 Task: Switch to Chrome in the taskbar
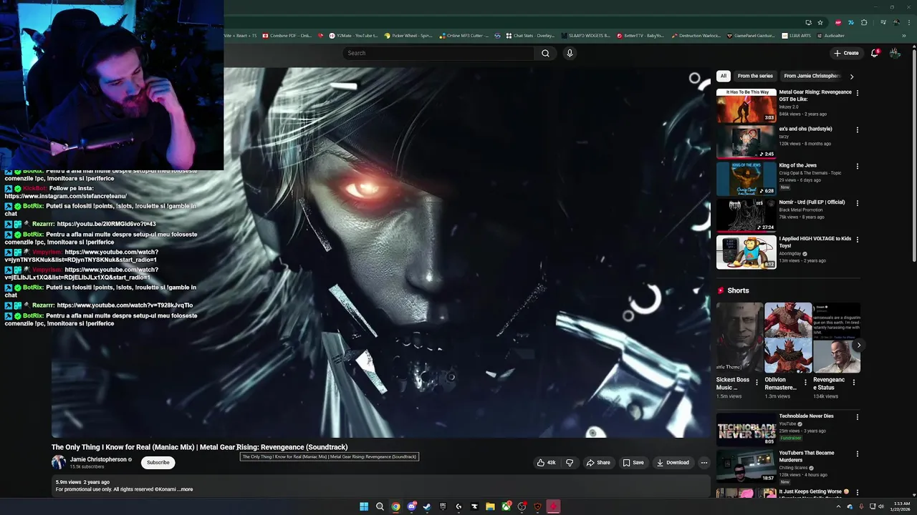coord(395,506)
